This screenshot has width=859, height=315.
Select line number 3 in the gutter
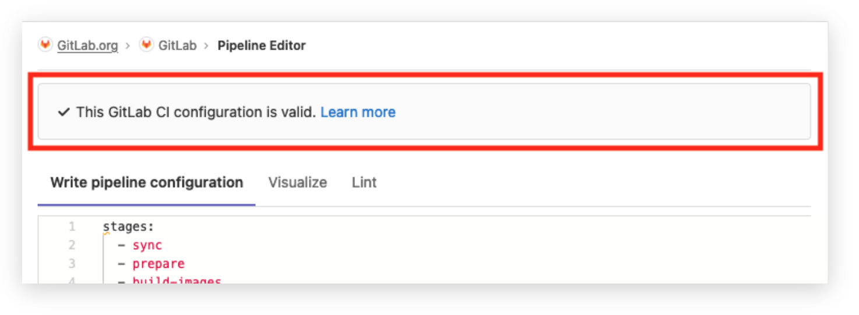click(72, 264)
